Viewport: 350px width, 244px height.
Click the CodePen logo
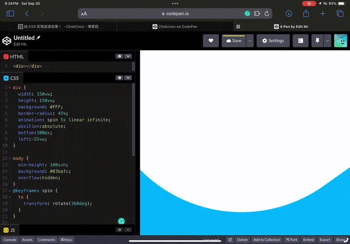(7, 41)
